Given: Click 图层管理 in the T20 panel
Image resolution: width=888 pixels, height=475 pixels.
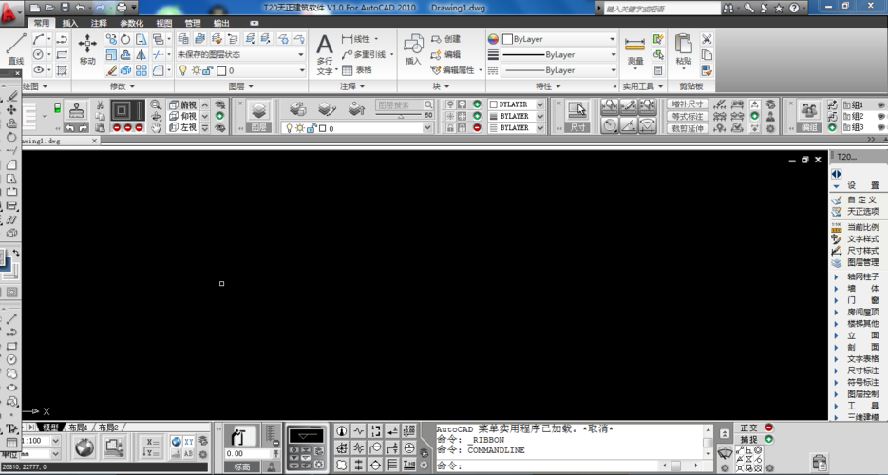Looking at the screenshot, I should pyautogui.click(x=862, y=262).
